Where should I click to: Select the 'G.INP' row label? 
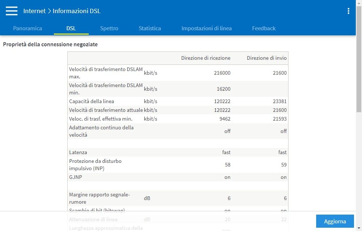click(76, 177)
